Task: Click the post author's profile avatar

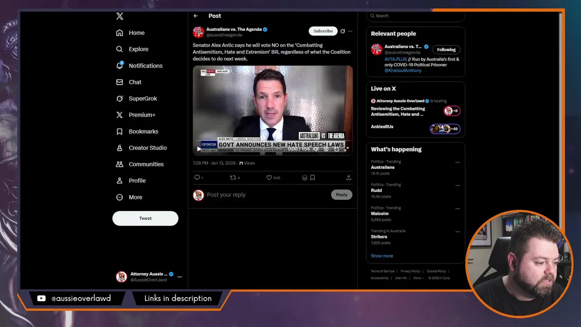Action: tap(198, 32)
